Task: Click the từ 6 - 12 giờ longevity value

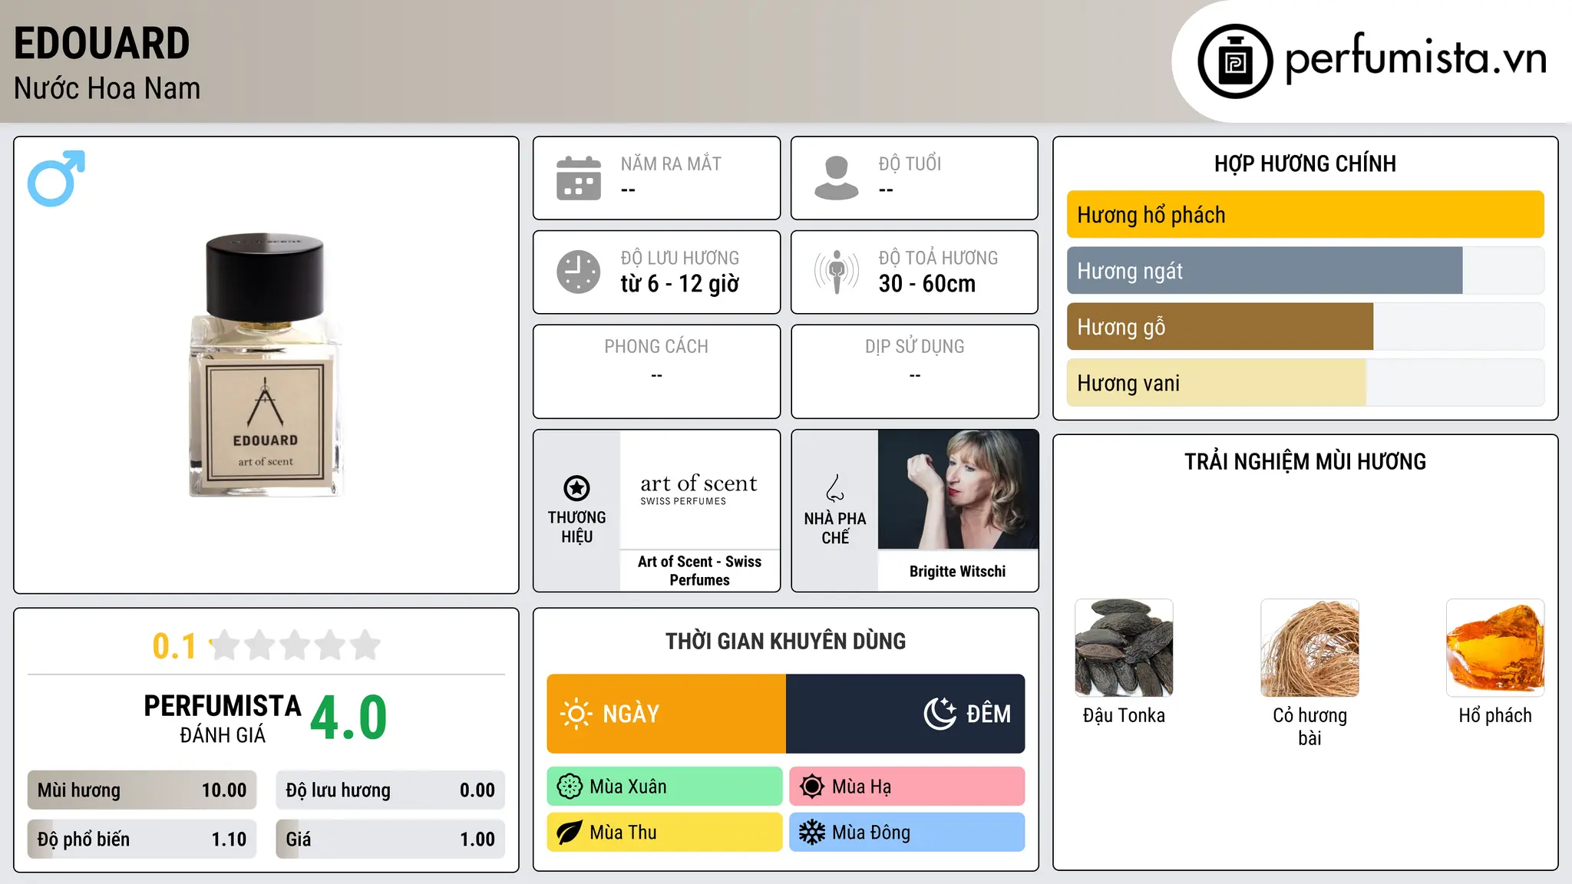Action: [679, 284]
